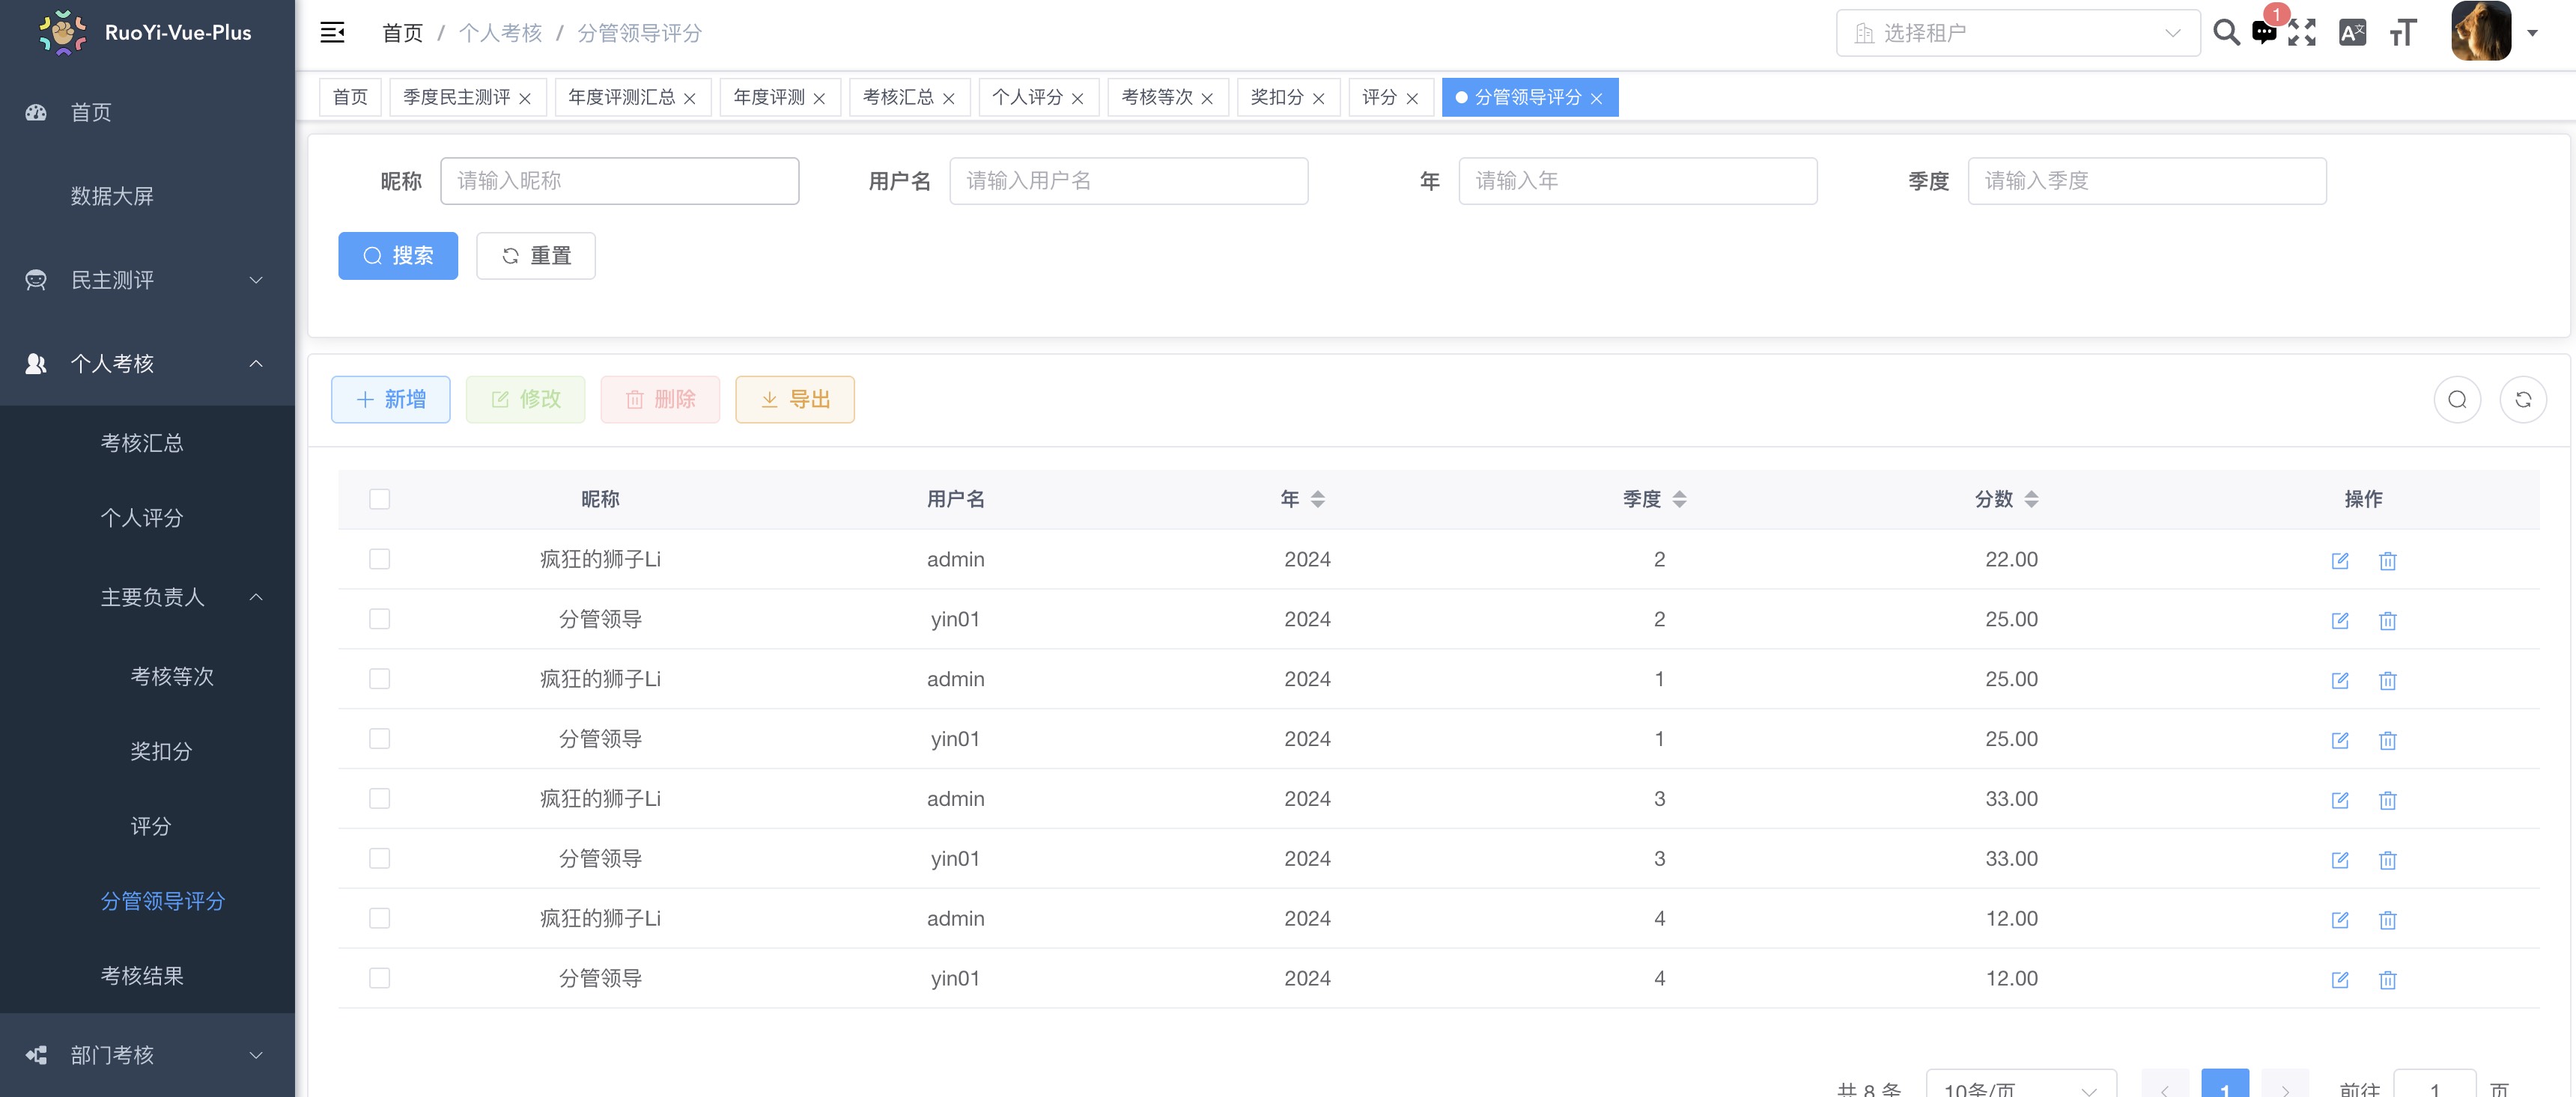This screenshot has height=1097, width=2576.
Task: Edit the admin 2024 quarter 2 row
Action: (x=2340, y=560)
